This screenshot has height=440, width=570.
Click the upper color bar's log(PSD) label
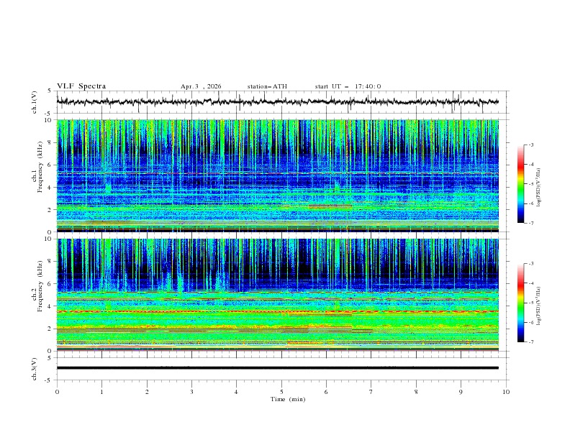click(539, 188)
